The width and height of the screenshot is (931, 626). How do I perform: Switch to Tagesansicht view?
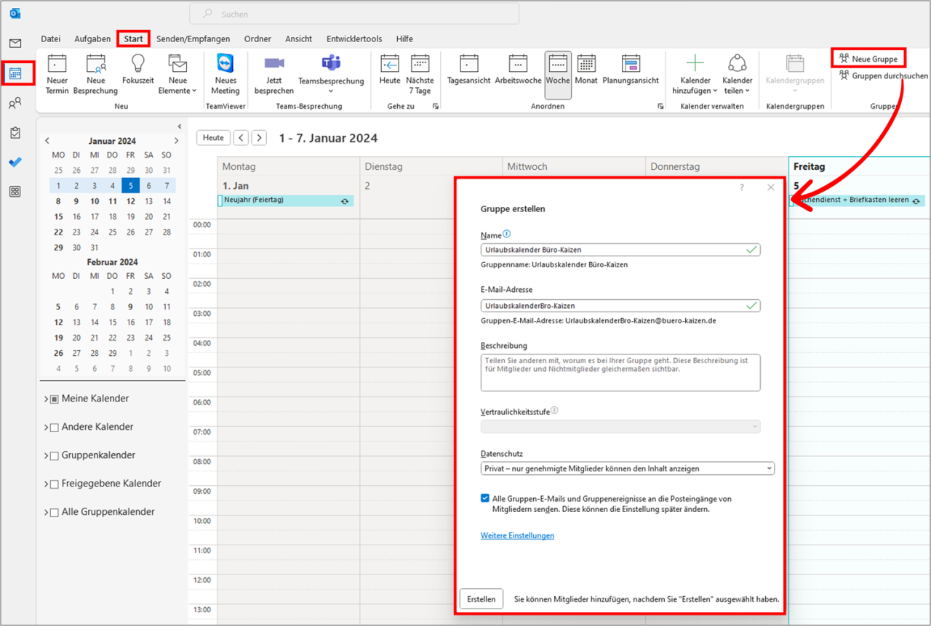click(x=468, y=73)
